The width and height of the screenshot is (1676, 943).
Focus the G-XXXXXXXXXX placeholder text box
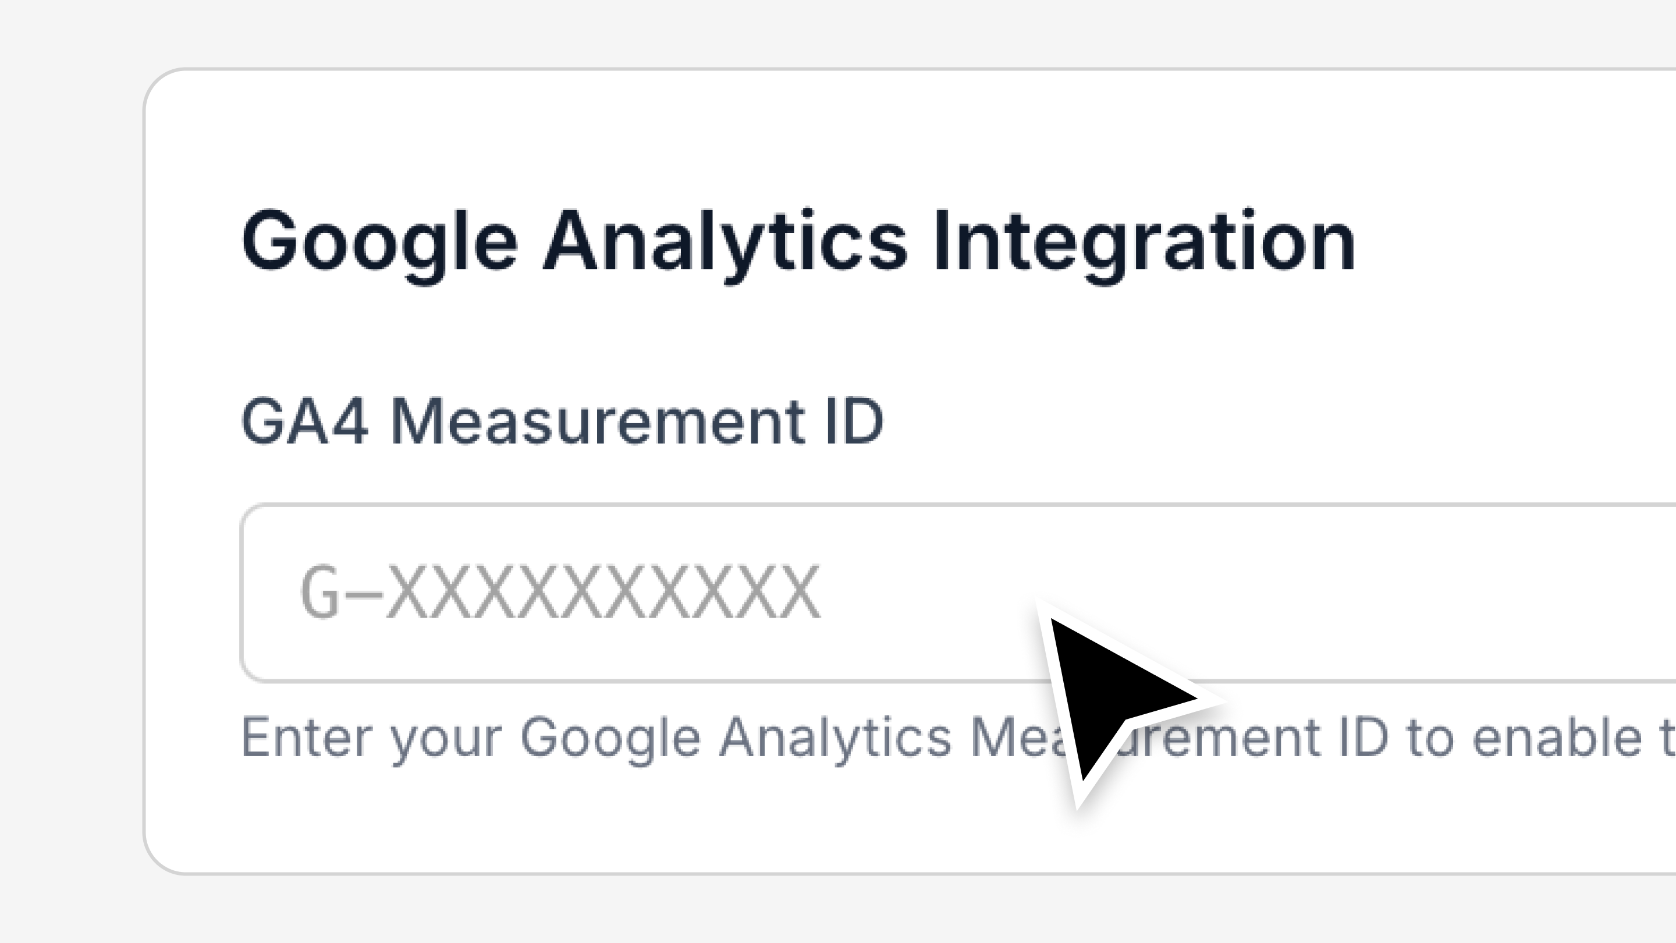pyautogui.click(x=559, y=592)
